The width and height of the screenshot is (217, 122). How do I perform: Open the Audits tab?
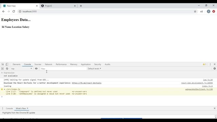click(x=107, y=64)
